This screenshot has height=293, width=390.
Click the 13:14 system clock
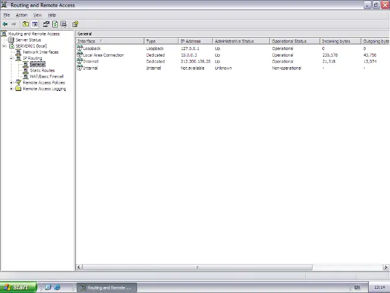coord(380,288)
